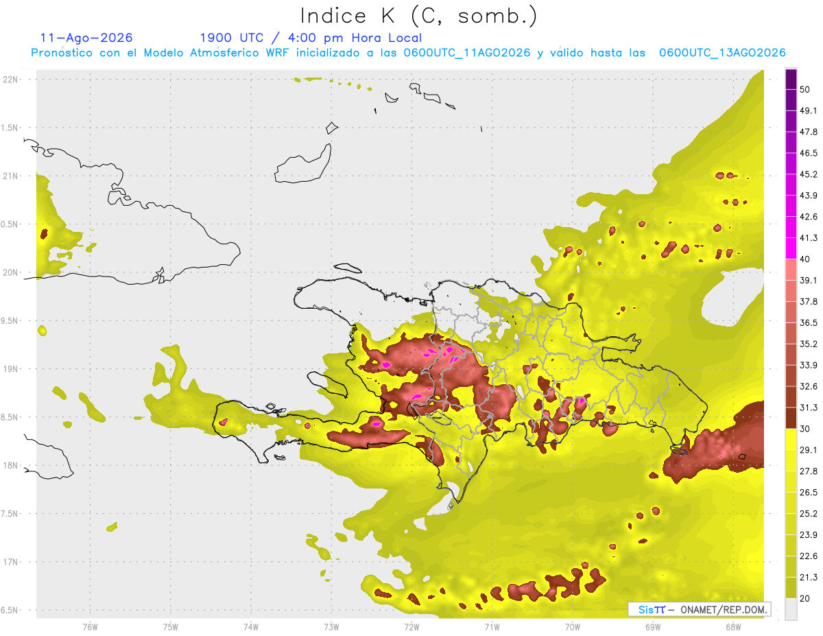Viewport: 823px width, 636px height.
Task: Click the "72W" longitude axis label
Action: 411,626
